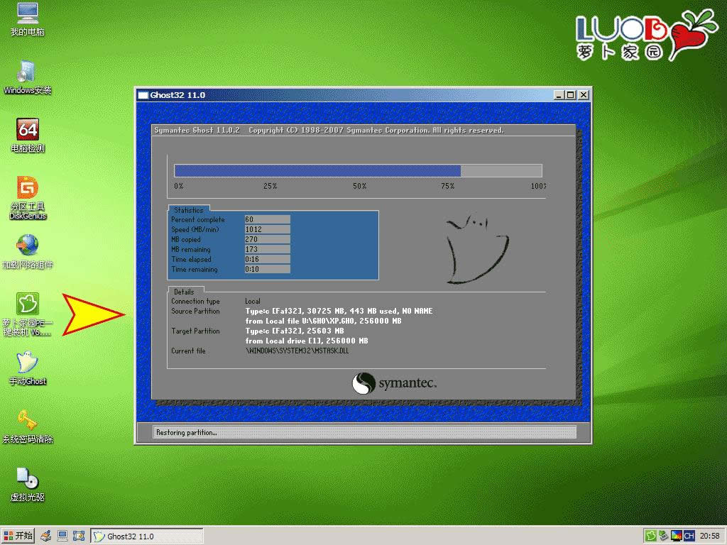
Task: Click the U:\GHO\XP.GHO source file line
Action: (323, 321)
